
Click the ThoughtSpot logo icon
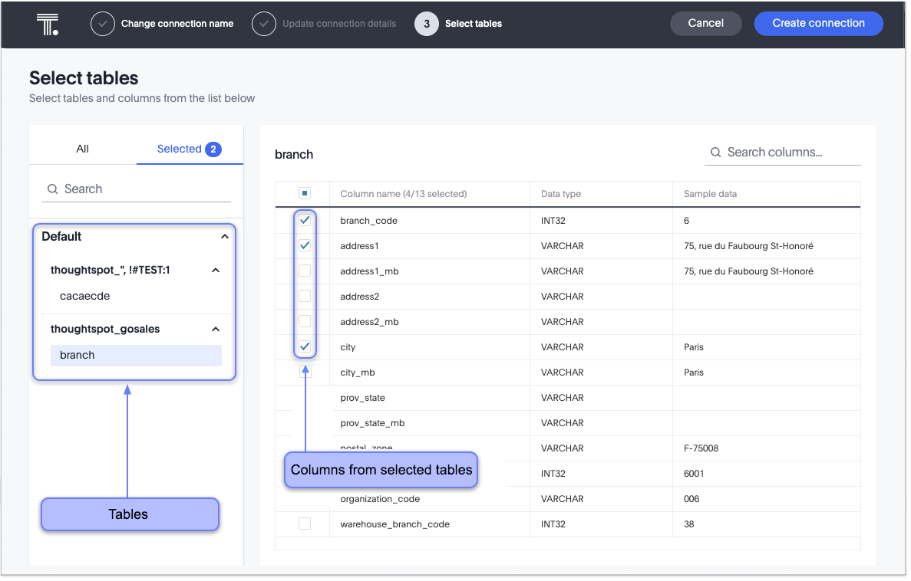pos(47,24)
